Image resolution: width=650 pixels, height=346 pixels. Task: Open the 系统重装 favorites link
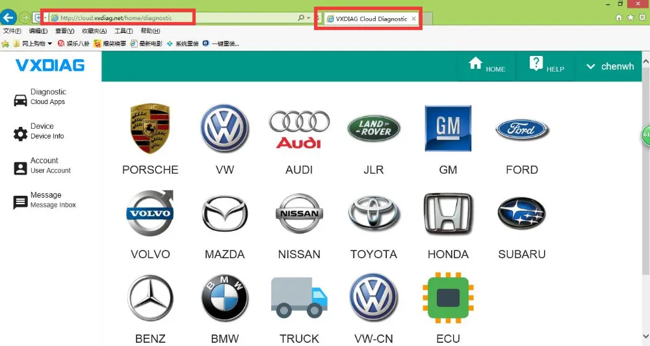click(x=183, y=44)
